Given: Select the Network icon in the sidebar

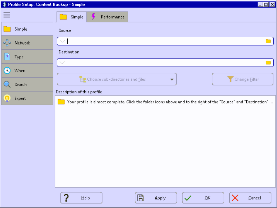Looking at the screenshot, I should [x=7, y=43].
